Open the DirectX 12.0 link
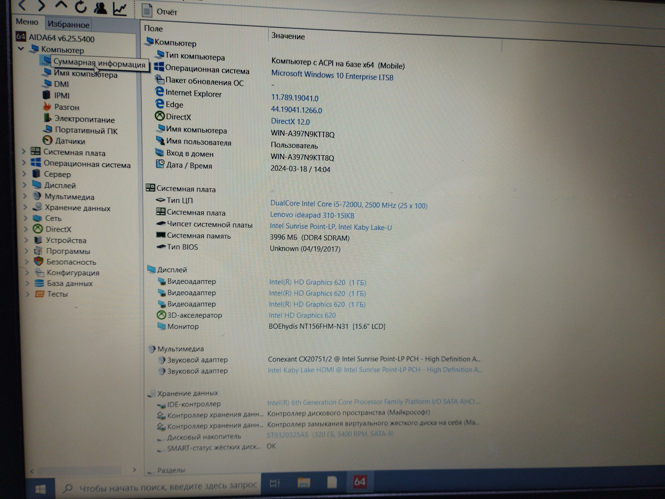 pyautogui.click(x=290, y=121)
